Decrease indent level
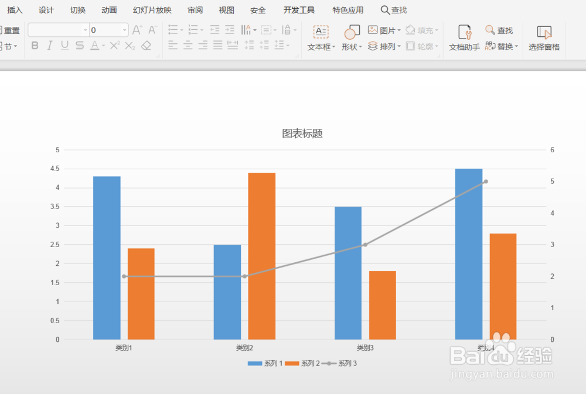Screen dimensions: 586x394 click(214, 29)
